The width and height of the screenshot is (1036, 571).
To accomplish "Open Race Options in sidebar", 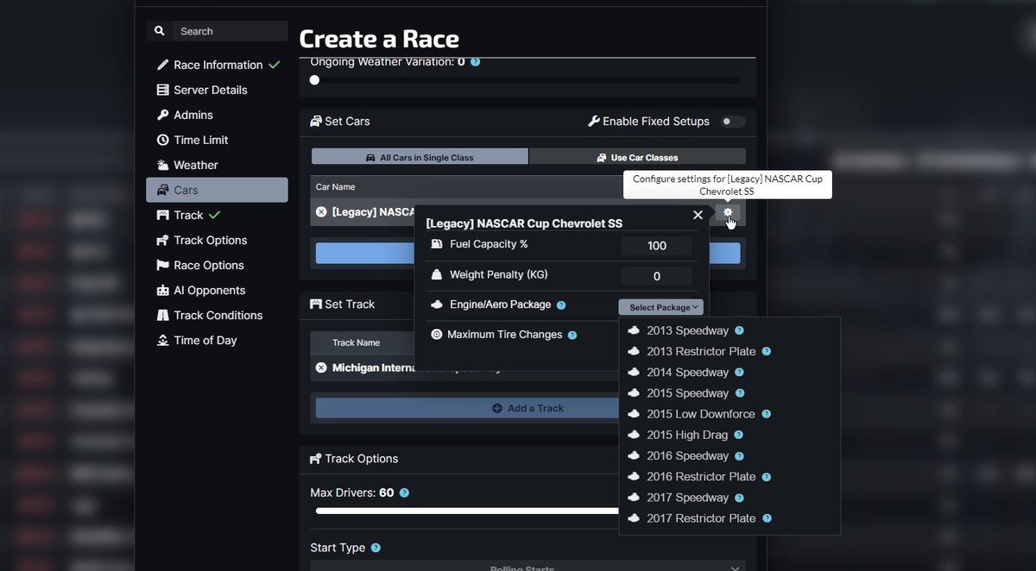I will [218, 265].
